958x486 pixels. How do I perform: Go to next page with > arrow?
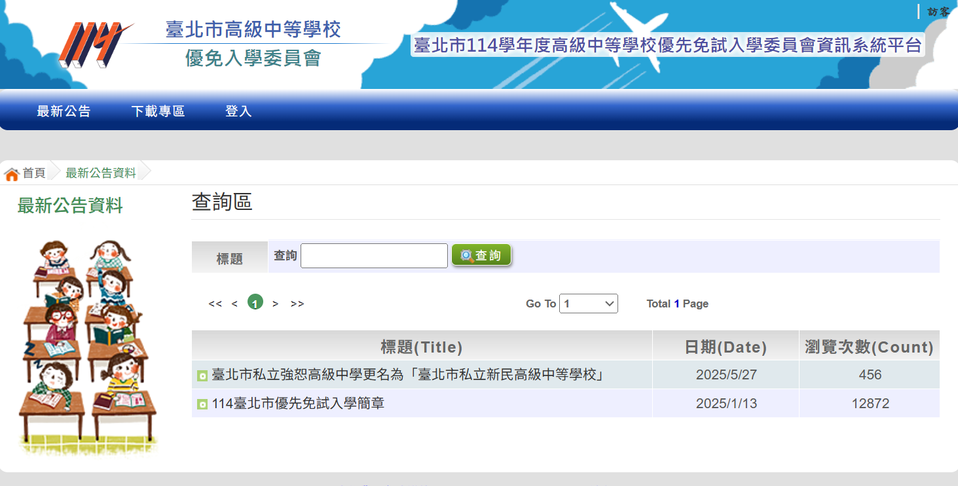[276, 304]
